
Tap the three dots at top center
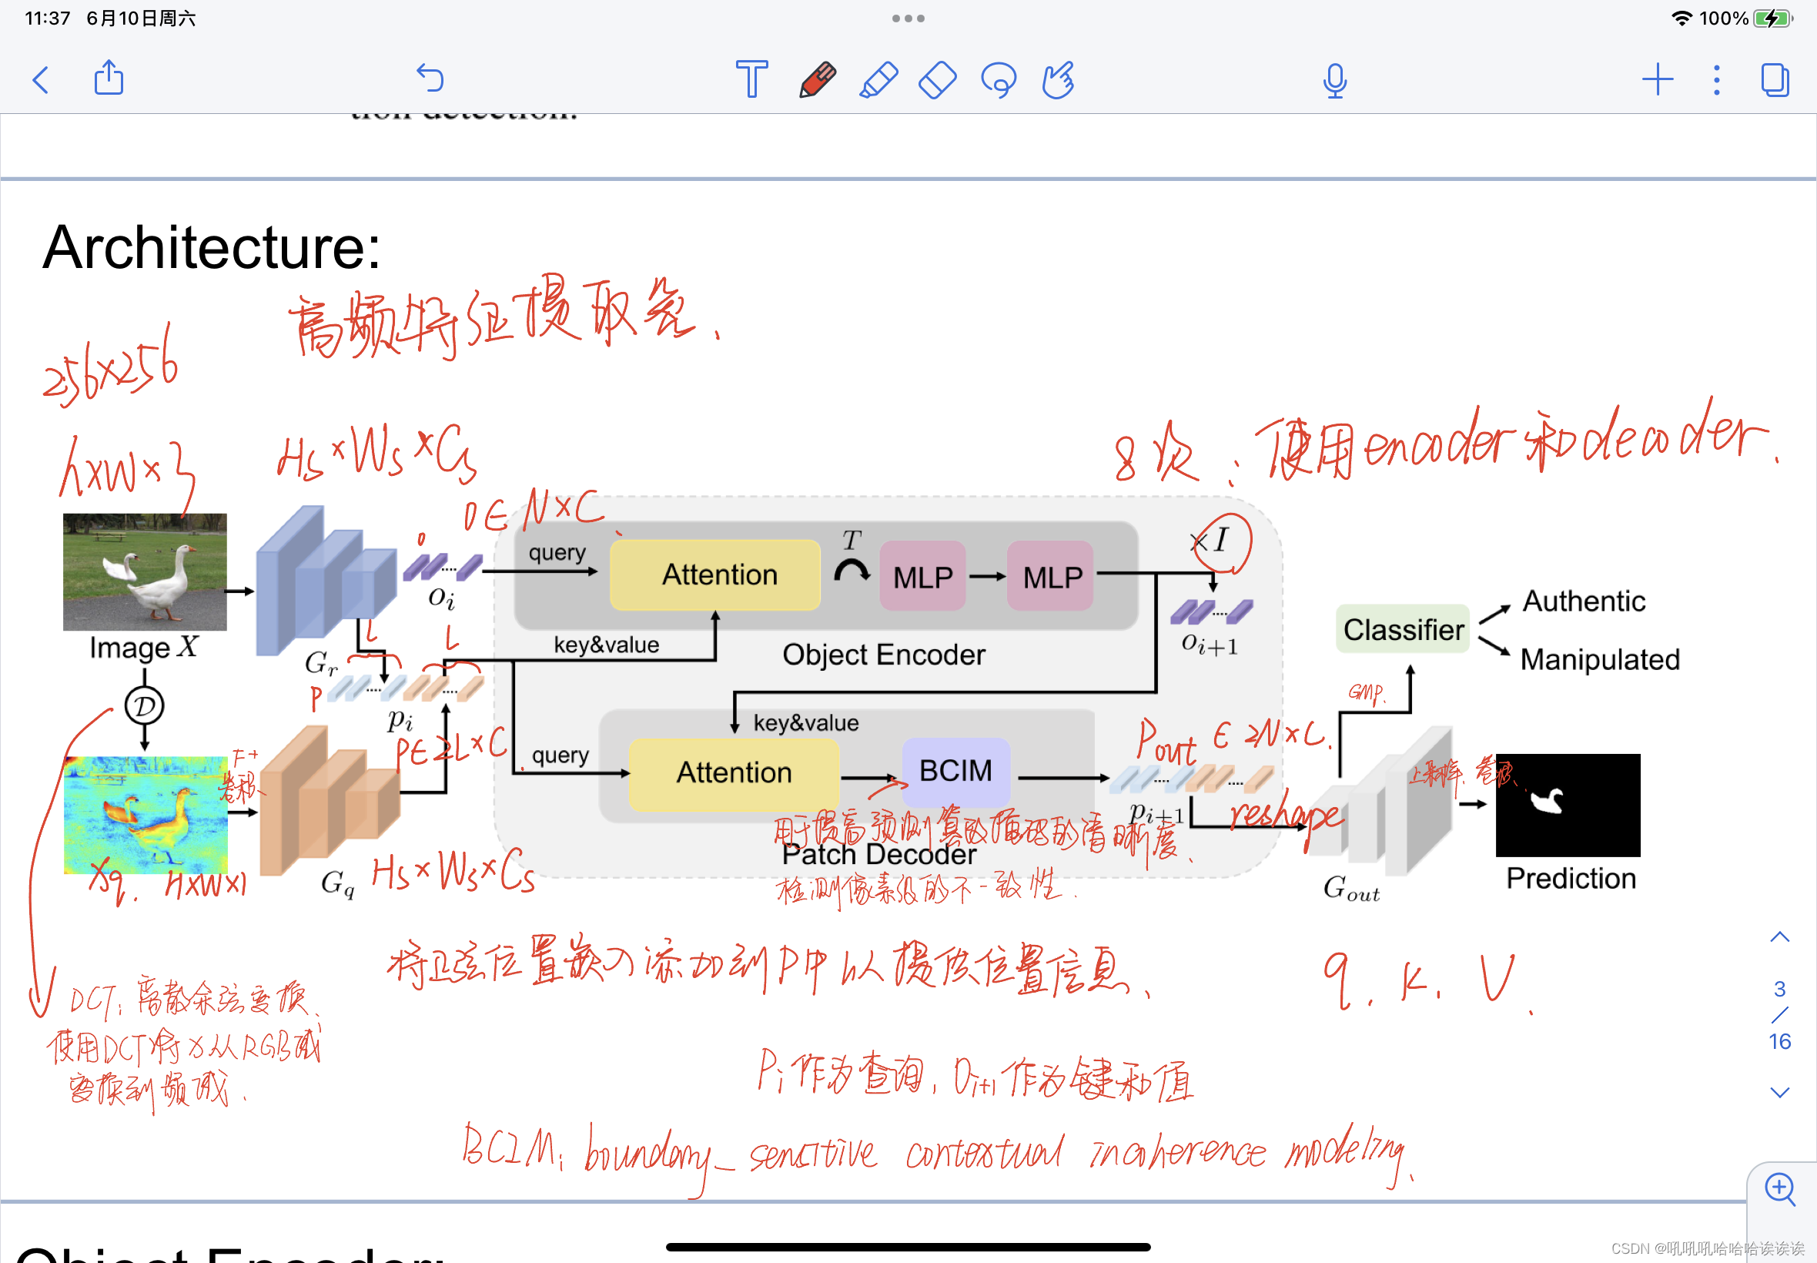(908, 18)
